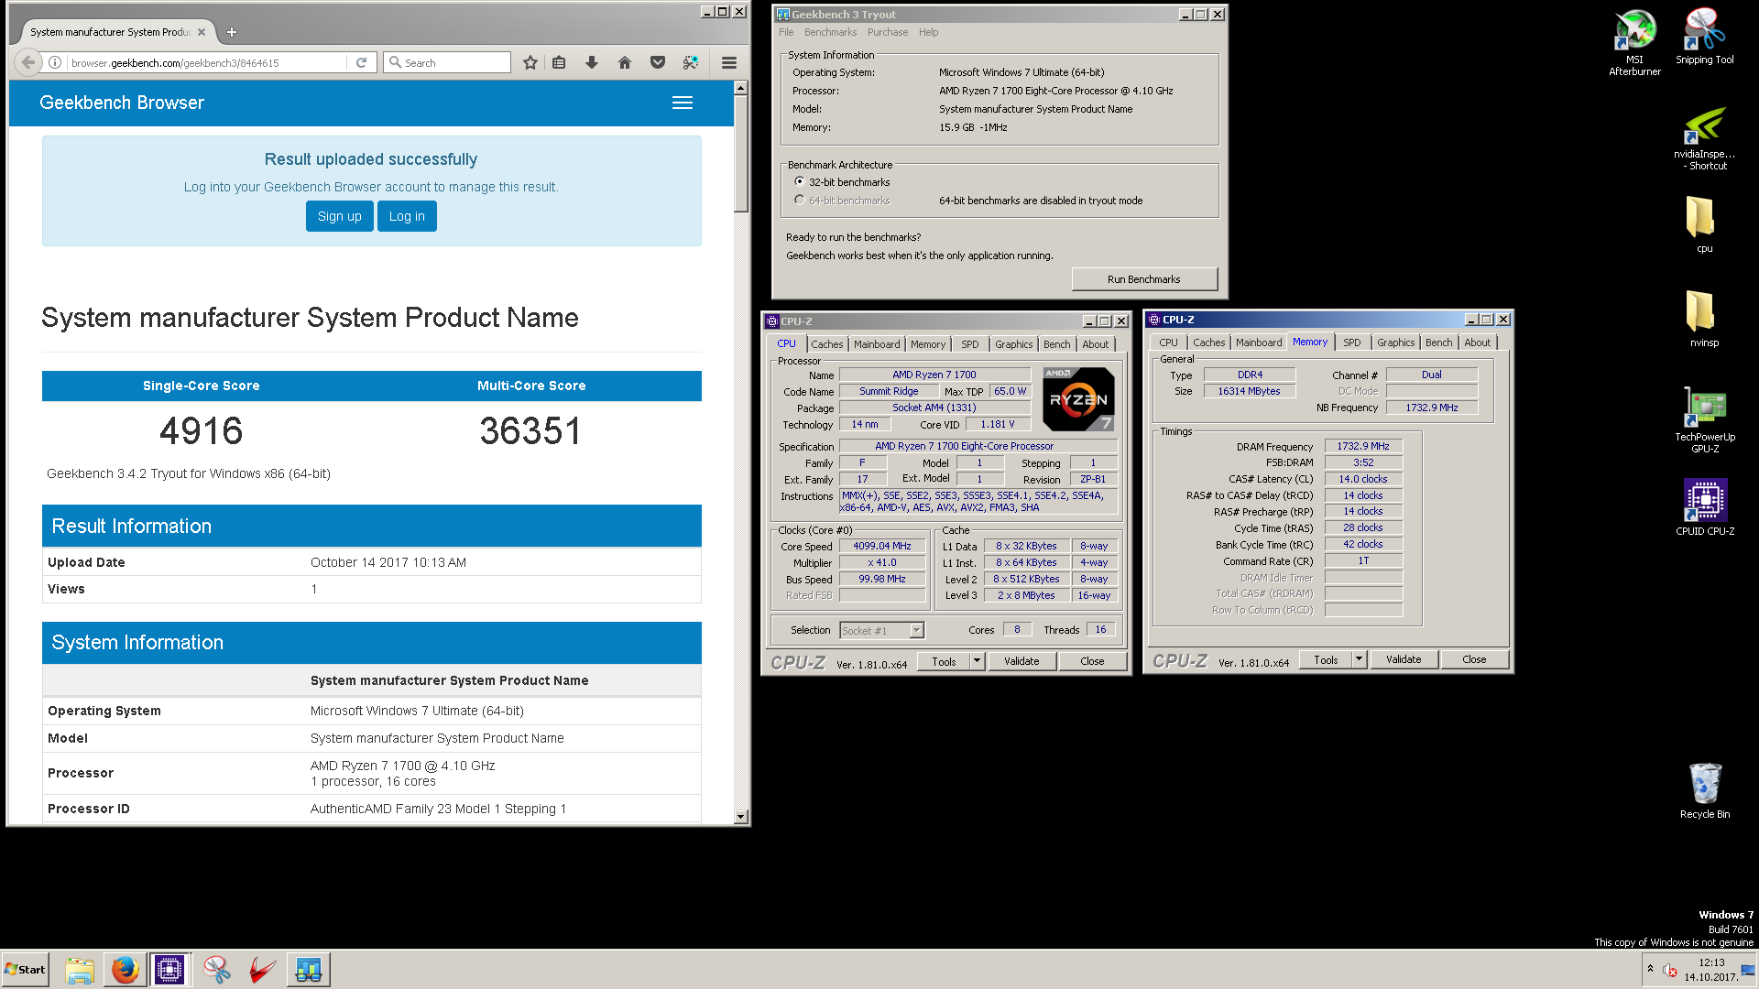The image size is (1759, 989).
Task: Switch to CPU-Z in the taskbar
Action: tap(169, 970)
